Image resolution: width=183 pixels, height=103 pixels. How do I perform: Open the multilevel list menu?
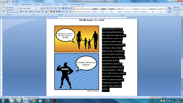(x=59, y=9)
